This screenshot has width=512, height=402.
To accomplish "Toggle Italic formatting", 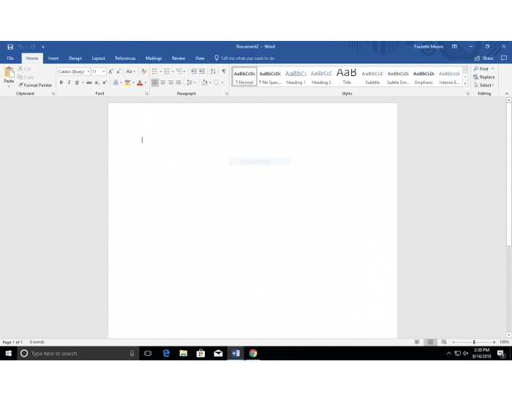I will (69, 83).
